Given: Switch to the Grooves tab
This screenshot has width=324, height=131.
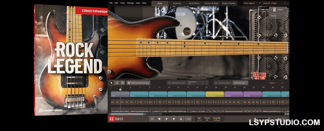Looking at the screenshot, I should click(x=177, y=3).
